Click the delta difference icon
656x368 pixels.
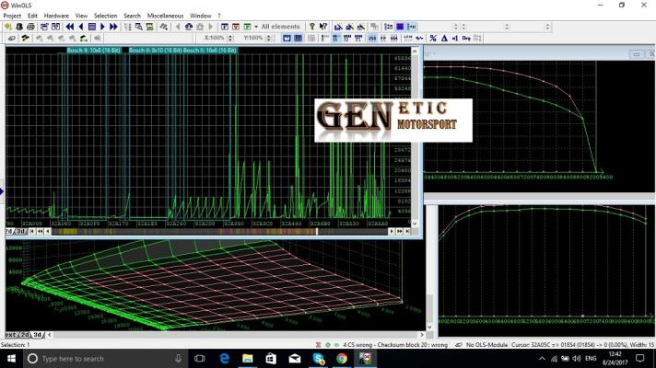pyautogui.click(x=443, y=38)
